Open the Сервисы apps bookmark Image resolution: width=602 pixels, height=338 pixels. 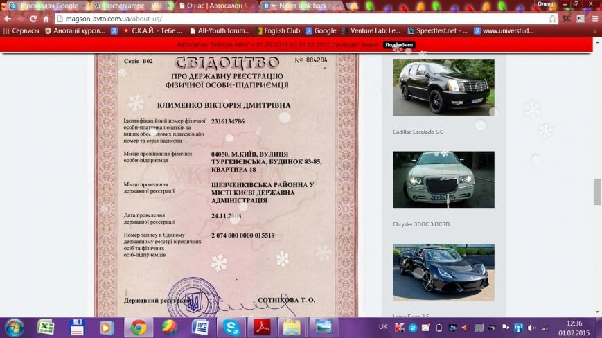[21, 30]
